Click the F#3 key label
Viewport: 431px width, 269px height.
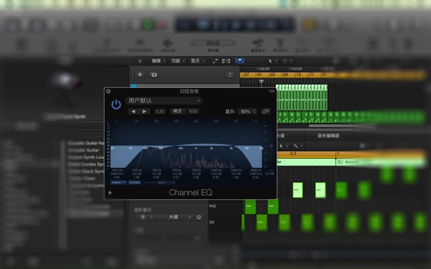212,206
